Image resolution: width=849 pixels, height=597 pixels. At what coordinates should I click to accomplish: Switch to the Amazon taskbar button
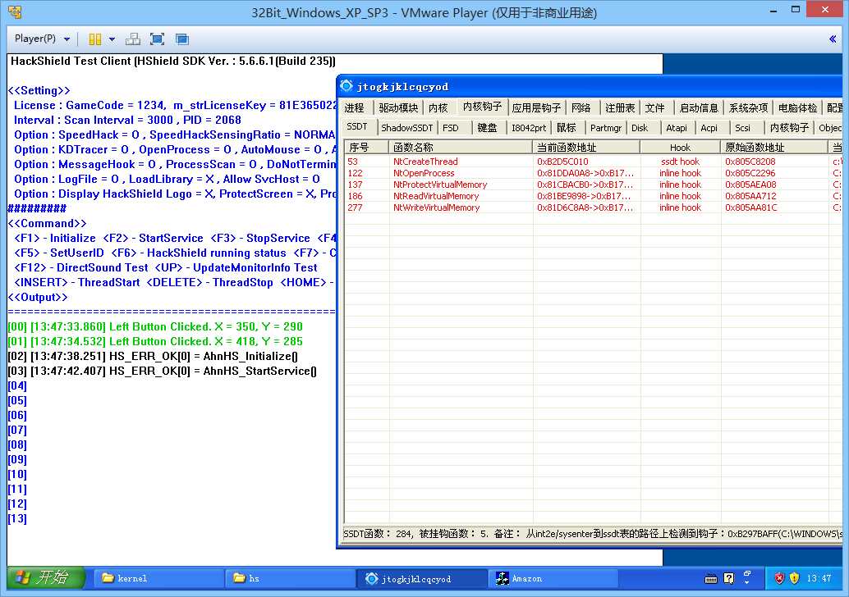(554, 578)
